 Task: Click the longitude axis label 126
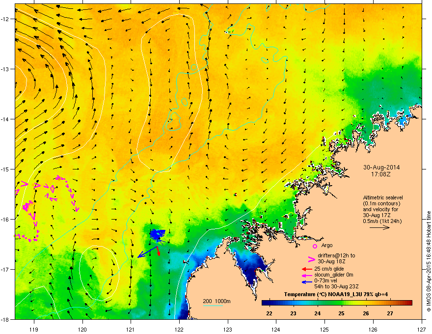tap(373, 329)
